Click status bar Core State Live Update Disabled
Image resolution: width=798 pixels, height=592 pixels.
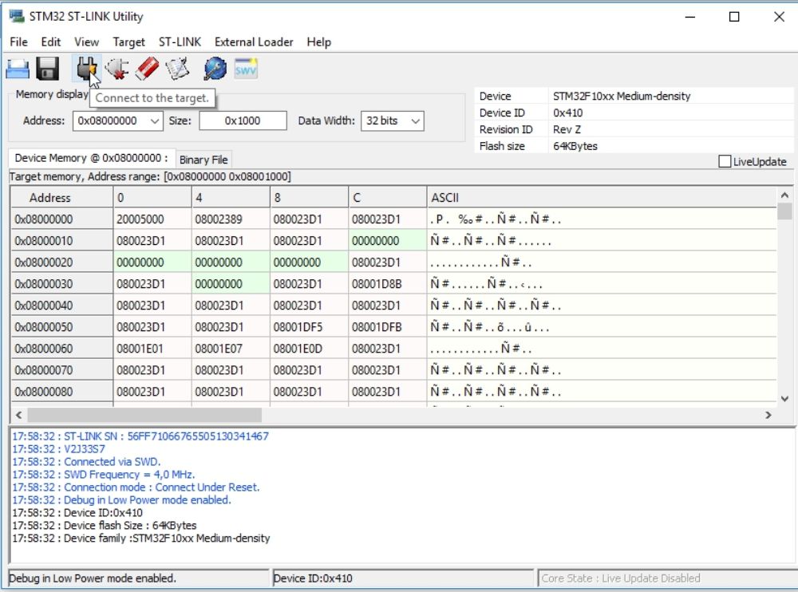tap(667, 578)
